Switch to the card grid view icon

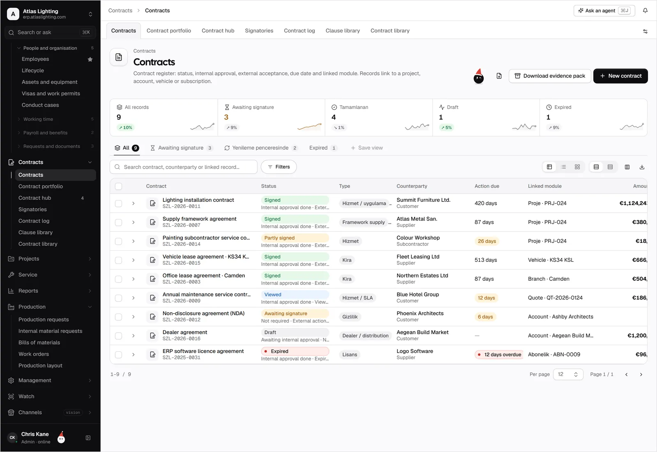[577, 167]
